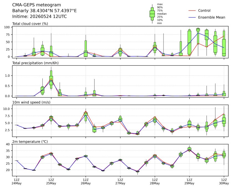Select the Ensemble Mean legend label

[211, 17]
